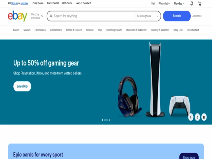The height and width of the screenshot is (159, 212).
Task: Click the blue Search button
Action: [x=177, y=16]
